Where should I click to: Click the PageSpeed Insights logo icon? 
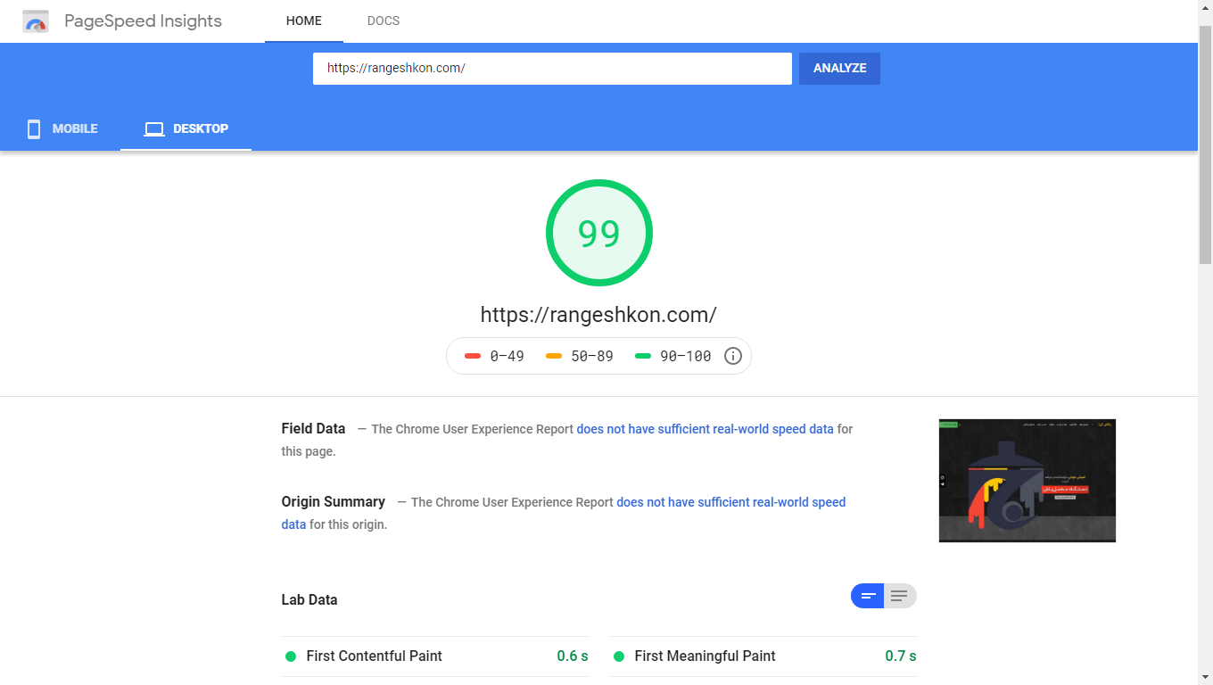click(36, 21)
